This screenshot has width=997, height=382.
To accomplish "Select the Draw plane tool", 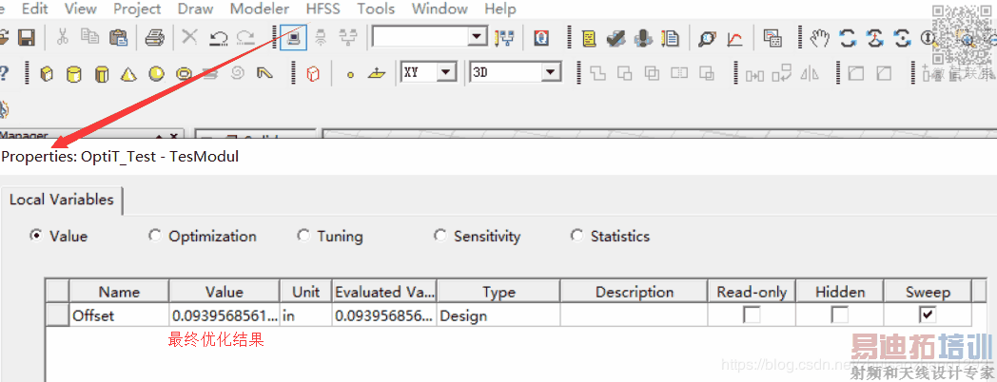I will [x=377, y=74].
